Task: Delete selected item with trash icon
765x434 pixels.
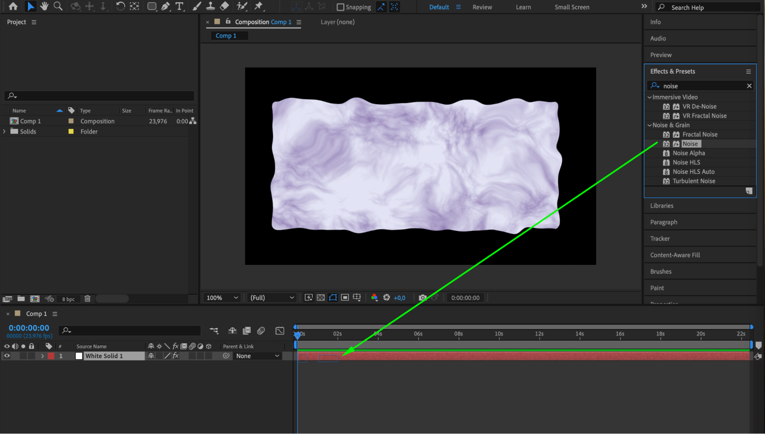Action: (87, 299)
